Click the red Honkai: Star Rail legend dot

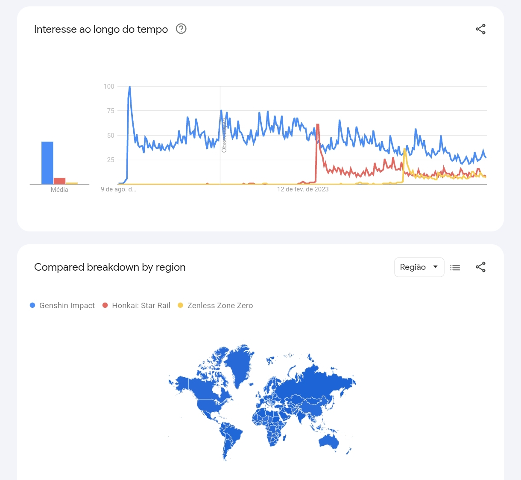point(105,305)
